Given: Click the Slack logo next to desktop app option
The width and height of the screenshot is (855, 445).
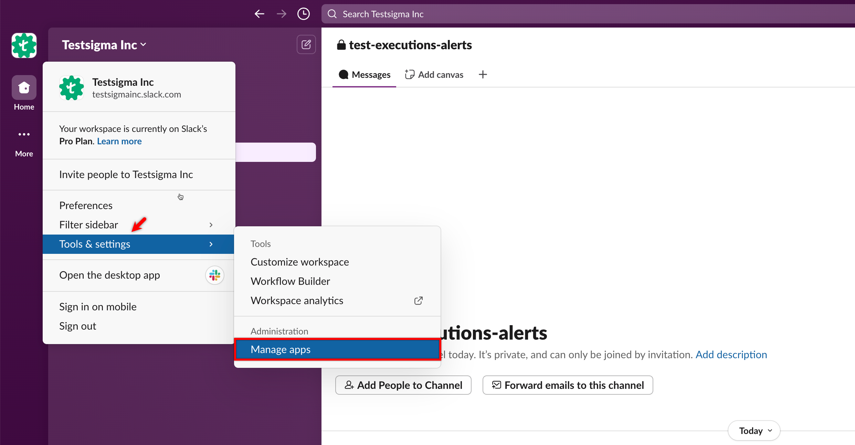Looking at the screenshot, I should point(214,275).
